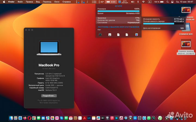Viewport: 196px width, 122px height.
Task: Click the date and time Ср, 10 мая
Action: (184, 2)
